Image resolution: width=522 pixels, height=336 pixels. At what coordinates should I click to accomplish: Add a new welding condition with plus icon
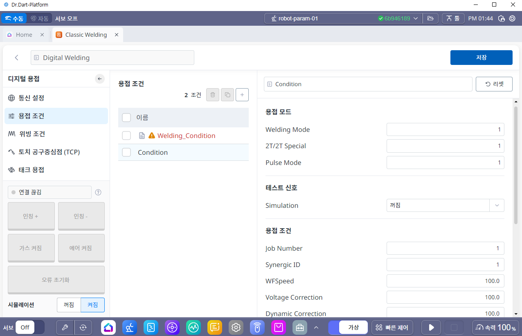[x=242, y=95]
